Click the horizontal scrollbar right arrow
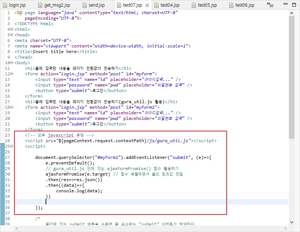This screenshot has height=232, width=300. tap(286, 228)
